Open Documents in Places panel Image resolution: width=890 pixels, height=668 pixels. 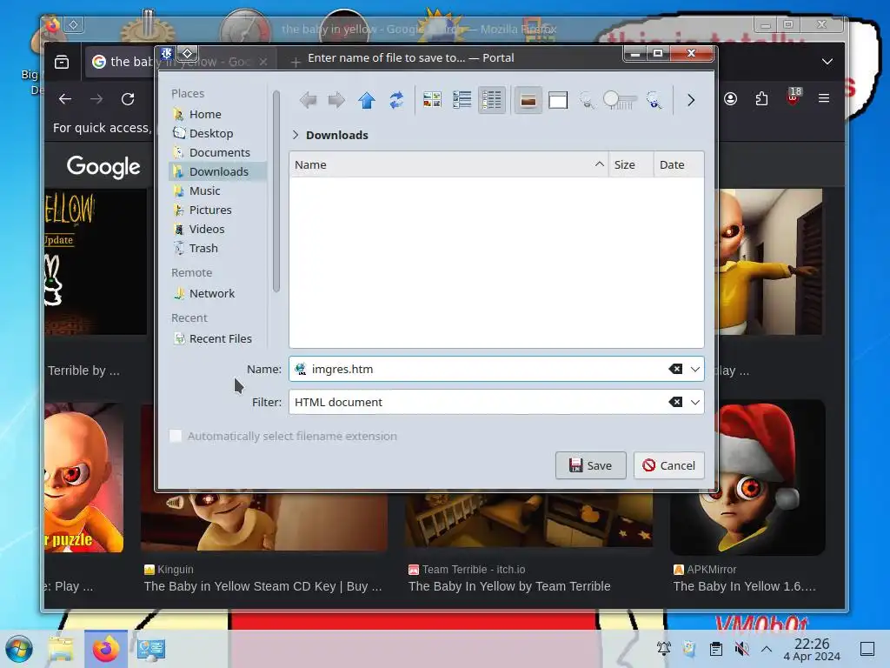217,152
